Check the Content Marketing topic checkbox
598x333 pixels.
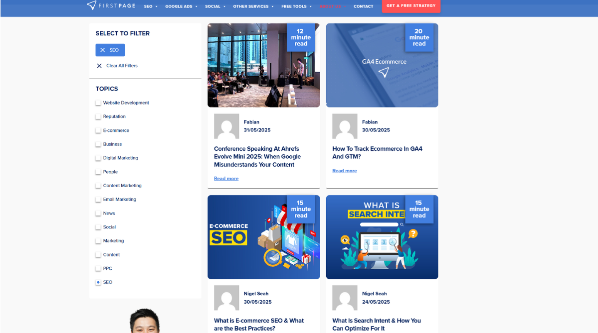pos(98,186)
